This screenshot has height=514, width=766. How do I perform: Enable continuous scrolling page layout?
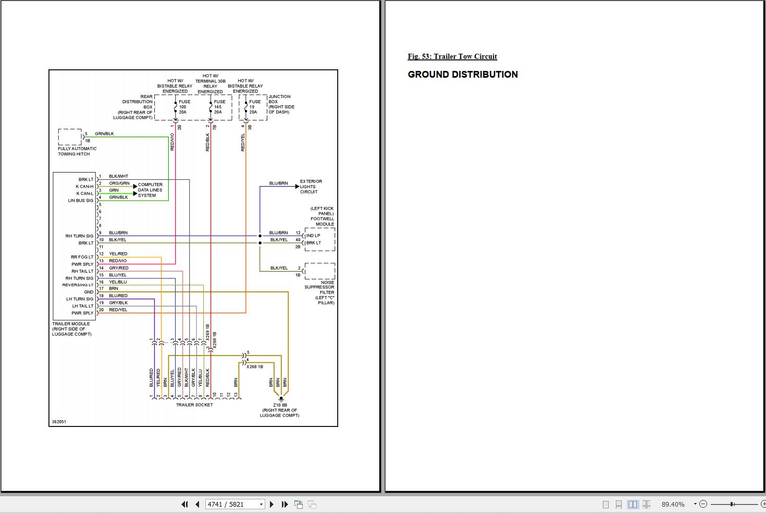click(619, 504)
